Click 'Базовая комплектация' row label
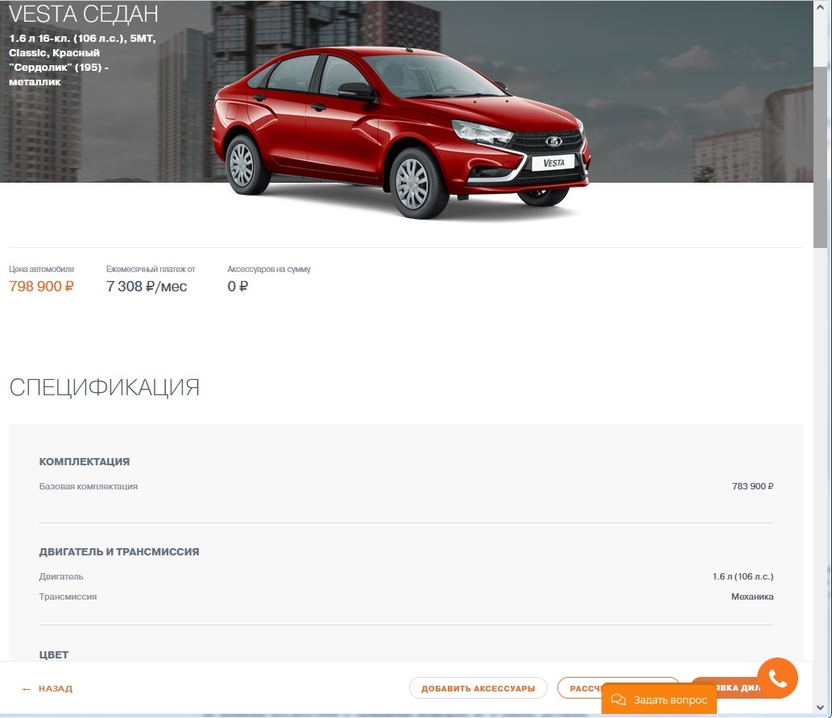The image size is (832, 718). pyautogui.click(x=88, y=486)
